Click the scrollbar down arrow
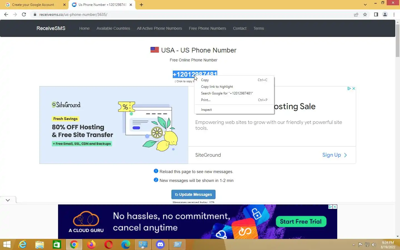This screenshot has height=250, width=400. click(397, 236)
